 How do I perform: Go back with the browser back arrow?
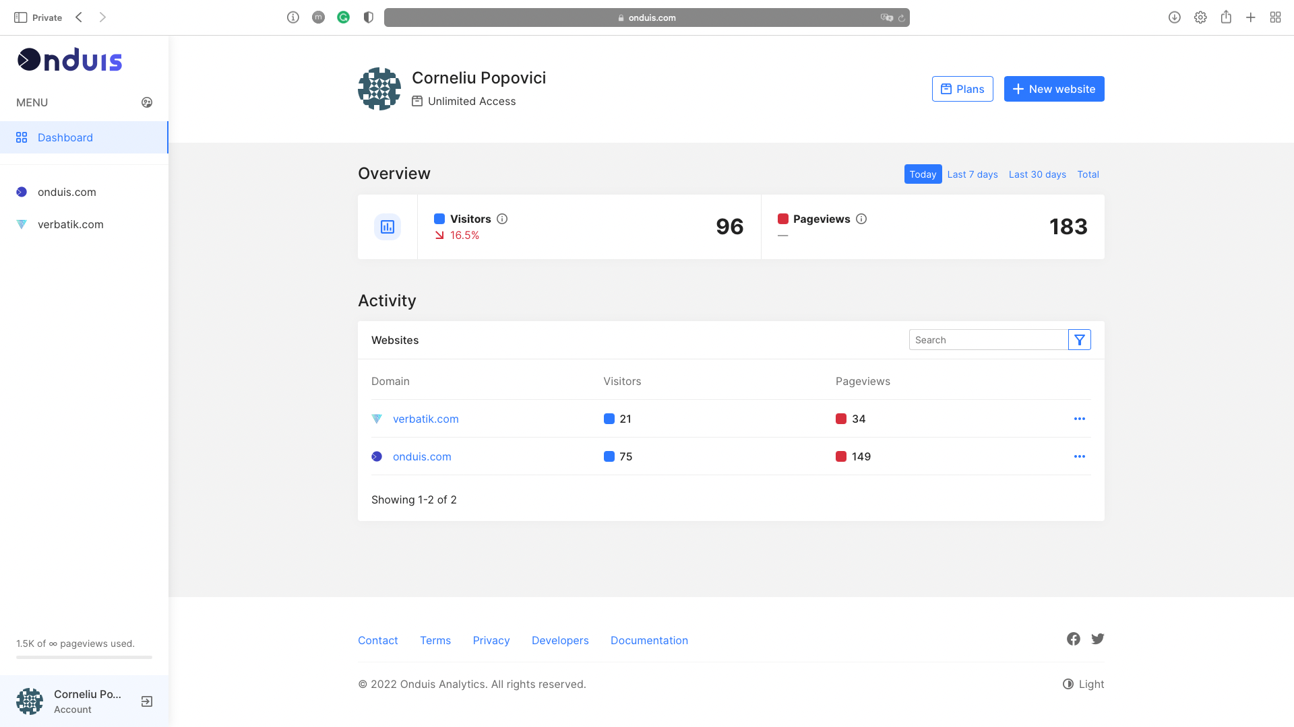click(79, 18)
